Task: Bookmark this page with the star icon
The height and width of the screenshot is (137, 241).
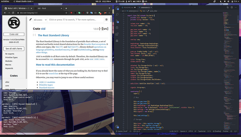Action: 66,13
